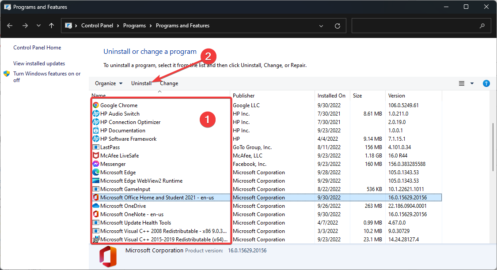Select the LastPass program name
This screenshot has height=270, width=497.
point(110,147)
